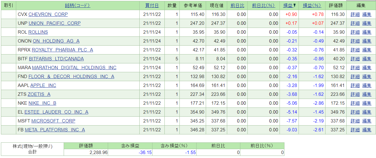376x158 pixels.
Task: Select MSFT reference price 345.25
Action: (x=197, y=121)
